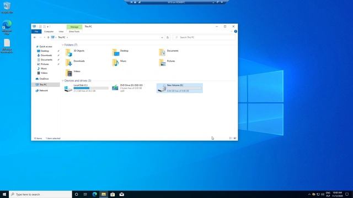Viewport: 353px width, 198px height.
Task: Click the Manage contextual tab
Action: point(74,27)
